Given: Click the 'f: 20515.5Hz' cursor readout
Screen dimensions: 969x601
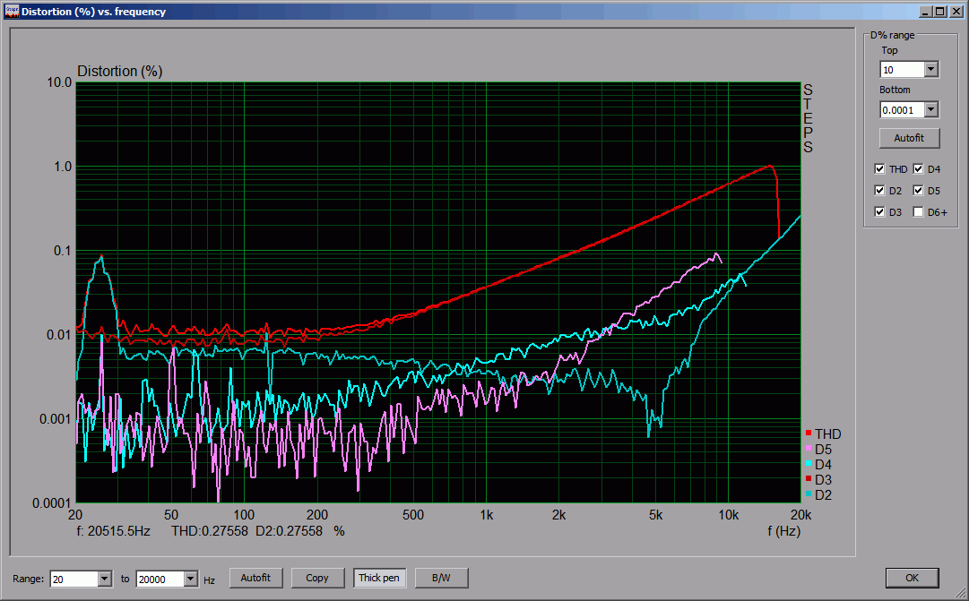Looking at the screenshot, I should click(x=114, y=531).
